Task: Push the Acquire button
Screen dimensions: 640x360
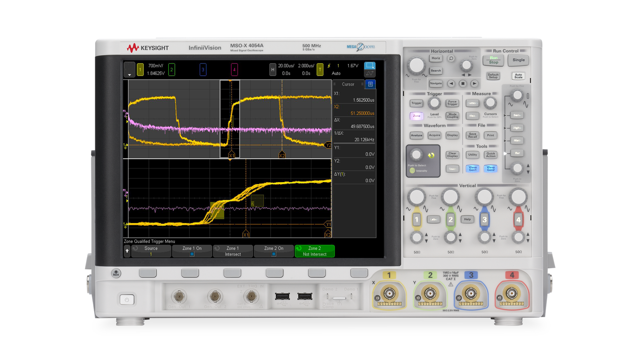Action: [x=434, y=135]
